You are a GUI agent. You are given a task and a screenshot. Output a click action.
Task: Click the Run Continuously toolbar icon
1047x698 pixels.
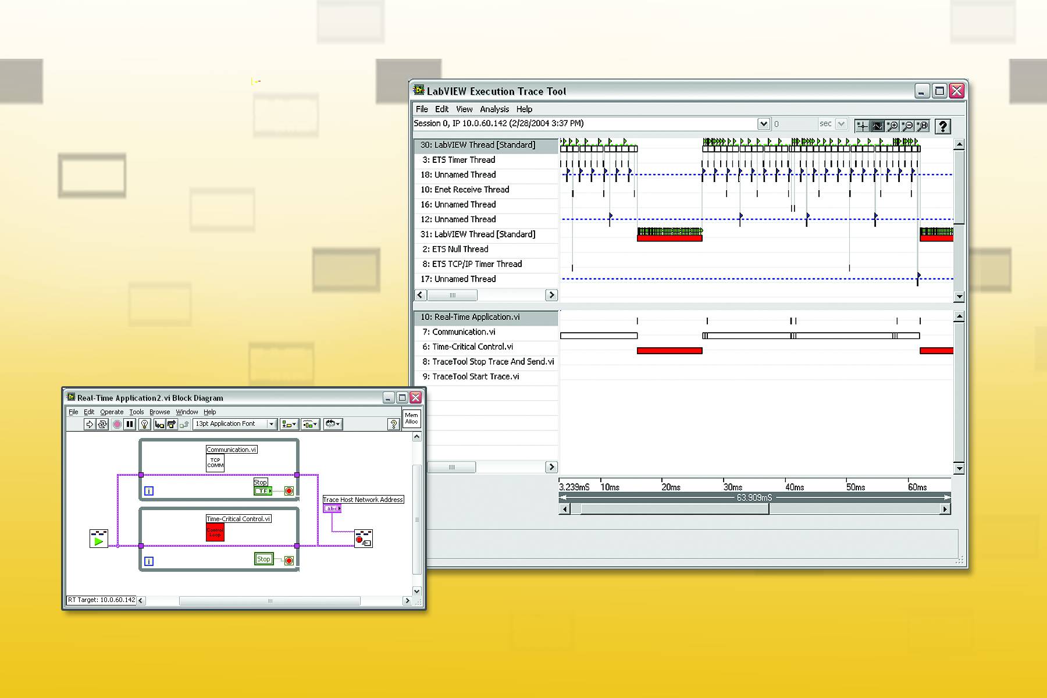tap(102, 424)
